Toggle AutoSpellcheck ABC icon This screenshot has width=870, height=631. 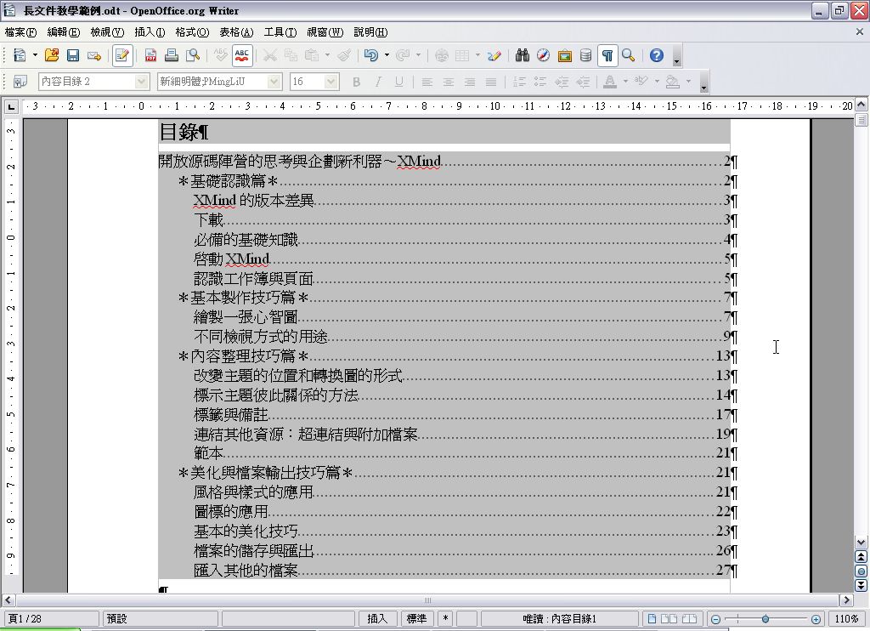pyautogui.click(x=242, y=55)
